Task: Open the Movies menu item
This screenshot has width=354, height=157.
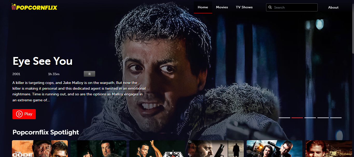Action: pos(222,7)
